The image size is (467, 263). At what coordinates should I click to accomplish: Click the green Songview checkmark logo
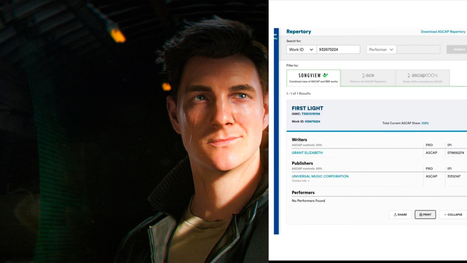(x=325, y=75)
